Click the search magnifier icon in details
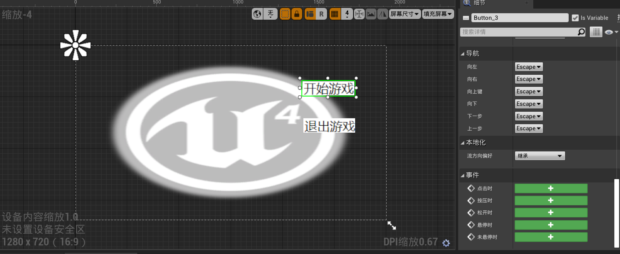The height and width of the screenshot is (254, 620). pyautogui.click(x=581, y=32)
